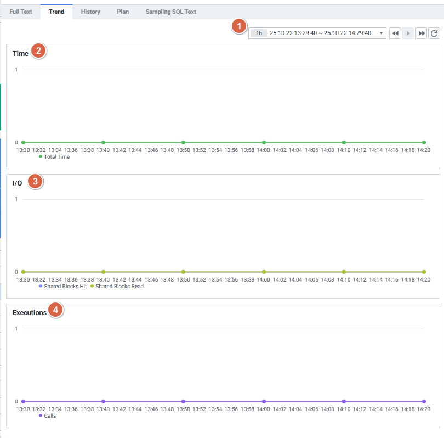Click the date range text field

pos(320,33)
